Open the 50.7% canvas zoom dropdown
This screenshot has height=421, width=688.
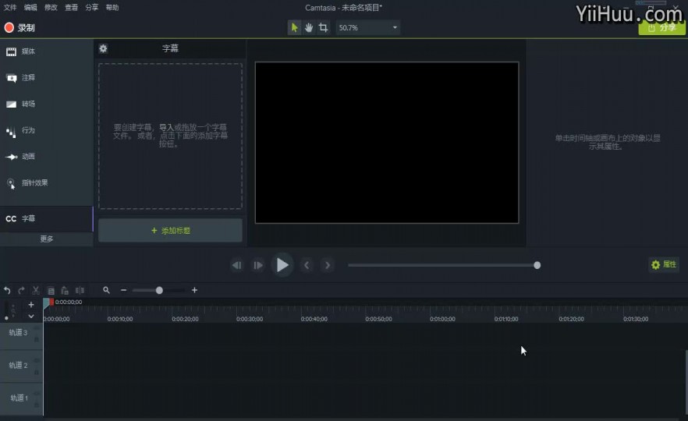pos(367,27)
